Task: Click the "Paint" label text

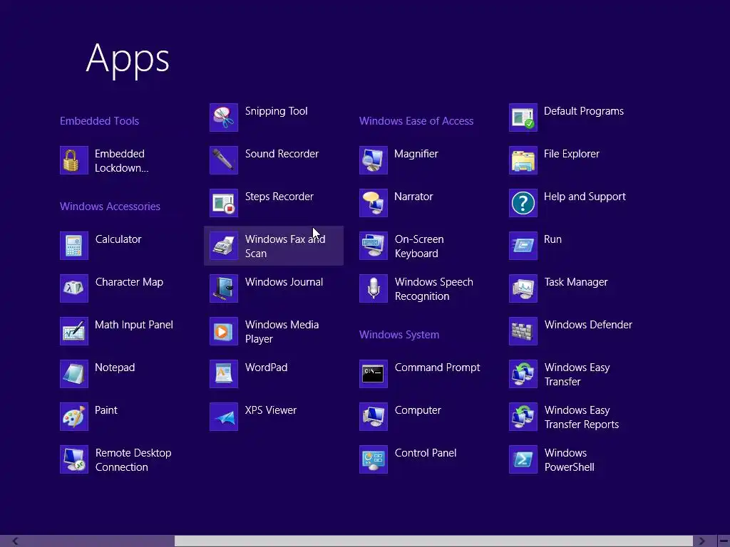Action: point(106,410)
